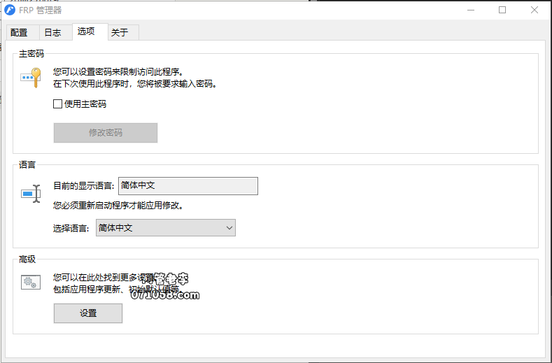Image resolution: width=552 pixels, height=363 pixels.
Task: Expand the 选择语言 dropdown
Action: coord(165,228)
